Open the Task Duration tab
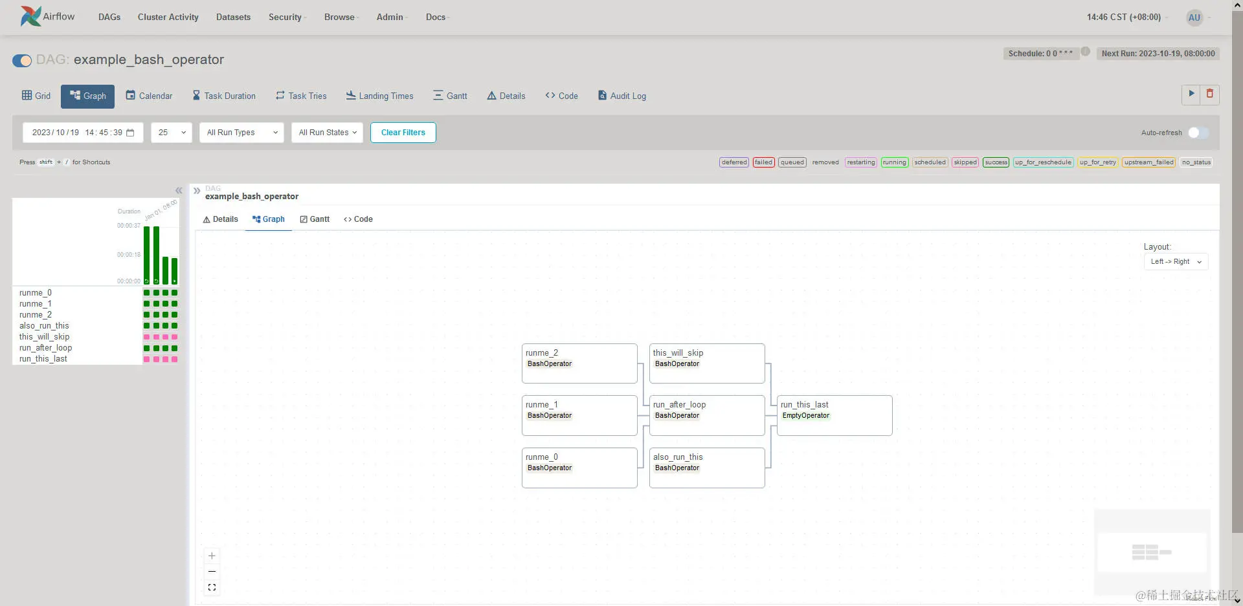 (x=224, y=96)
